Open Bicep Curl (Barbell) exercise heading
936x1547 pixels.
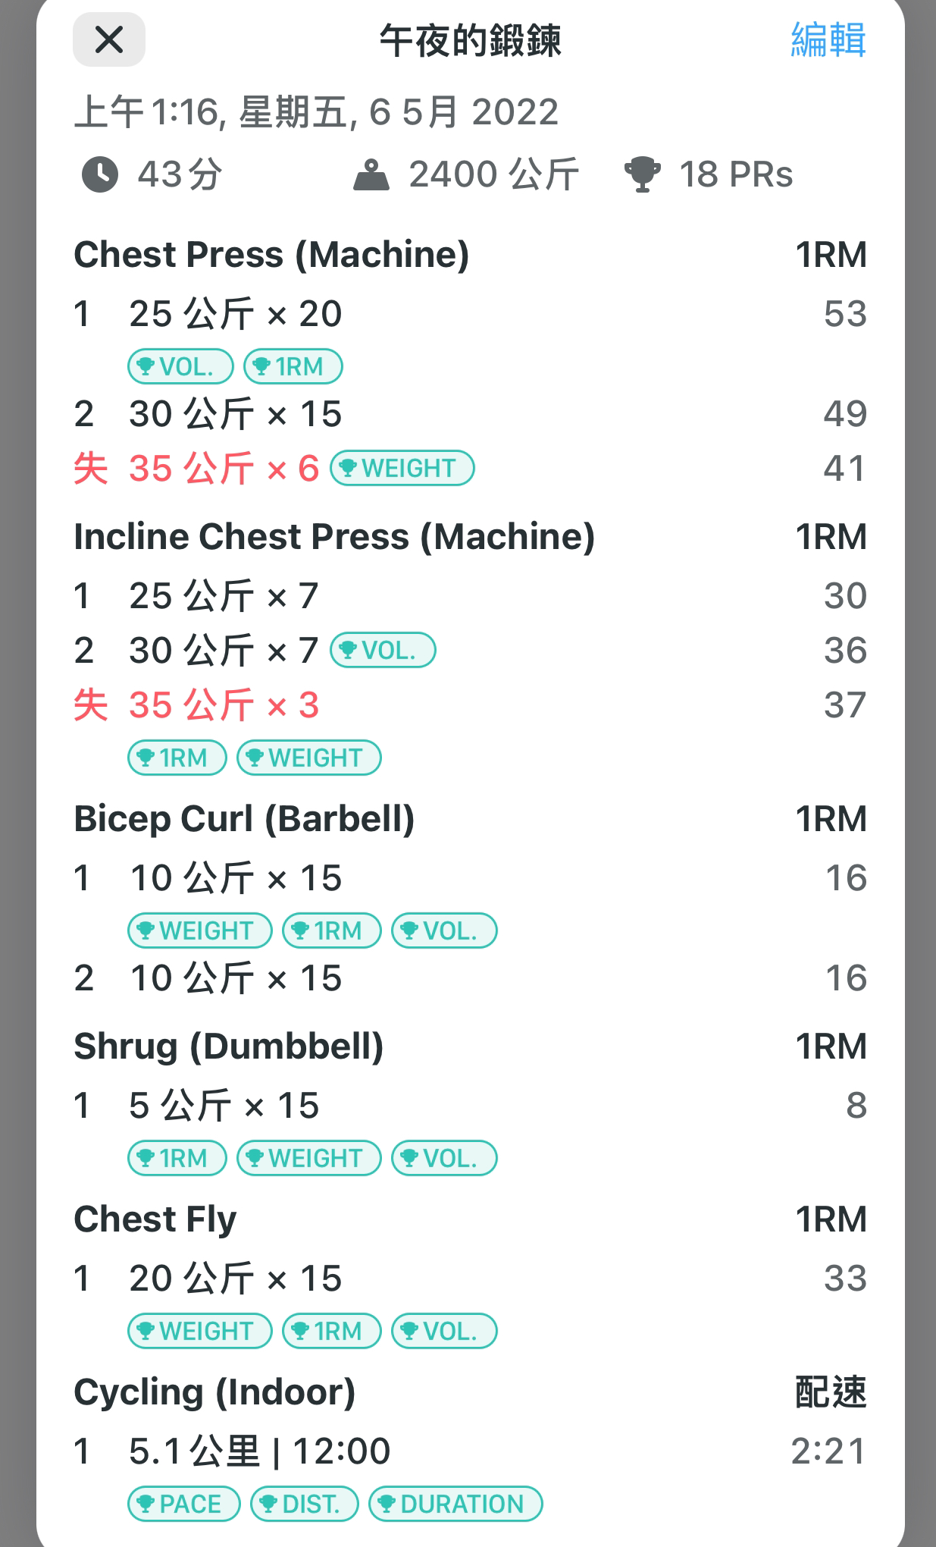pos(244,818)
